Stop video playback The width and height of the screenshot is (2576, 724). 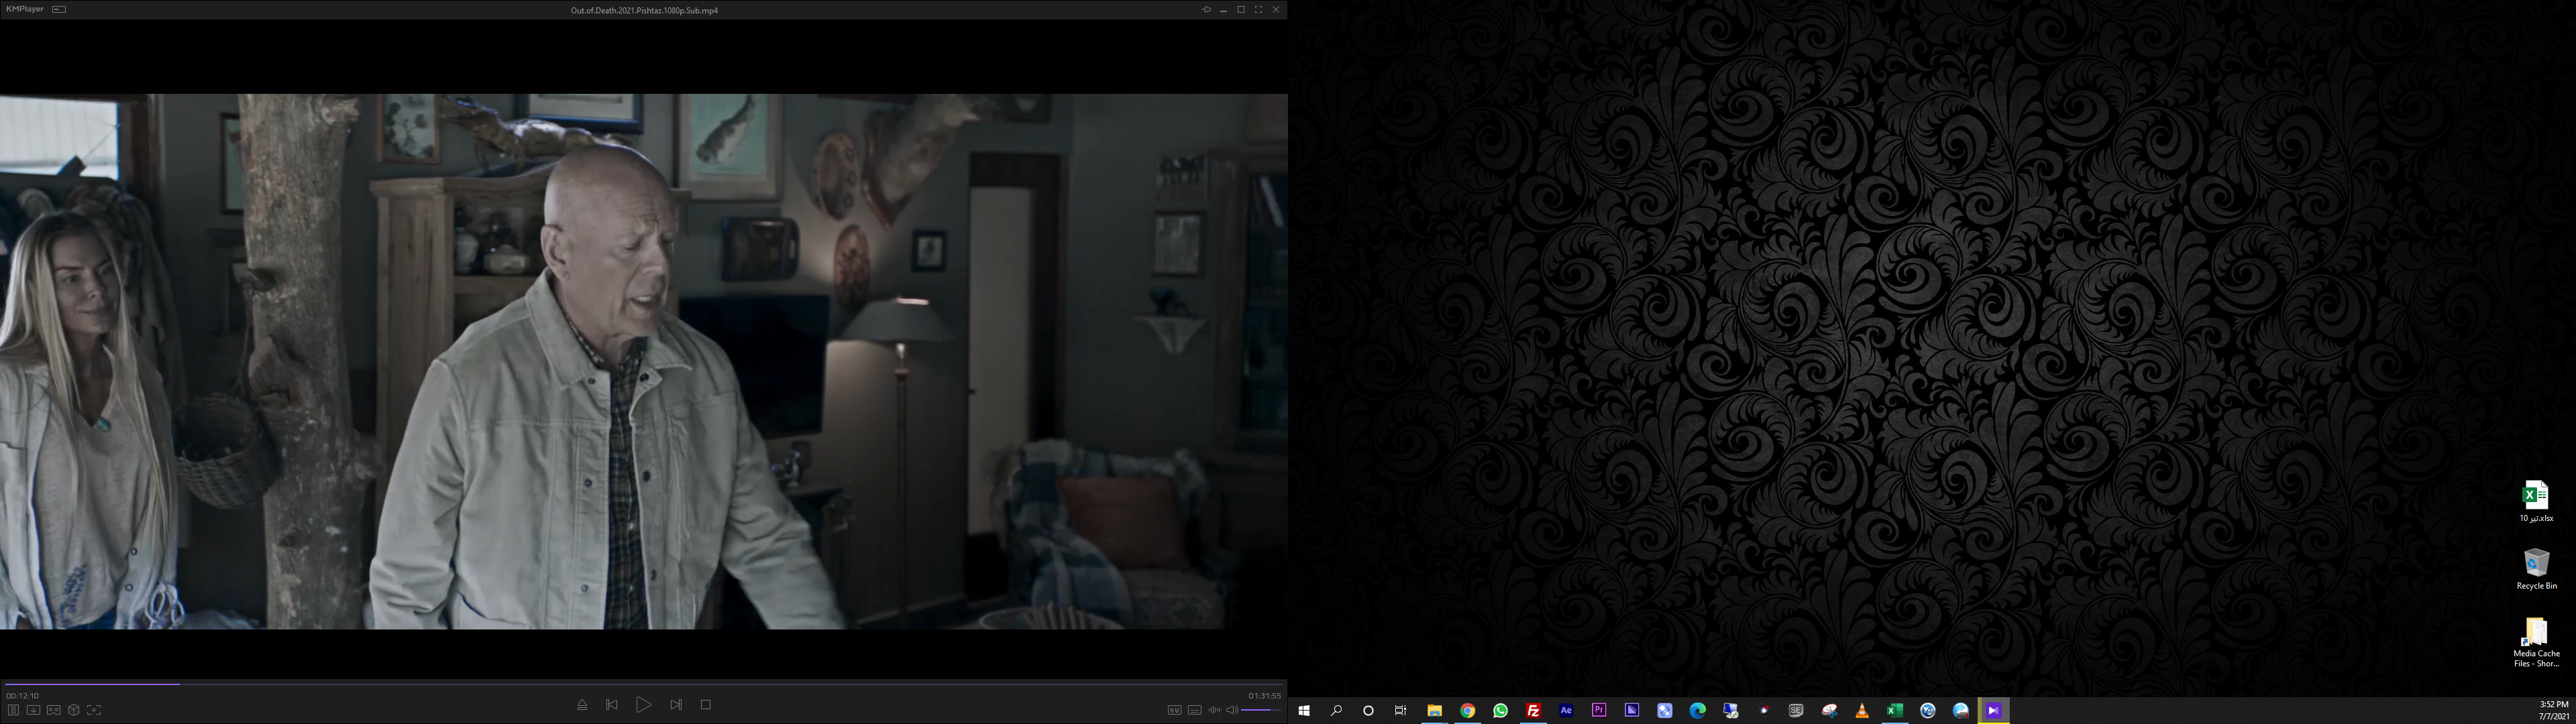(x=706, y=705)
